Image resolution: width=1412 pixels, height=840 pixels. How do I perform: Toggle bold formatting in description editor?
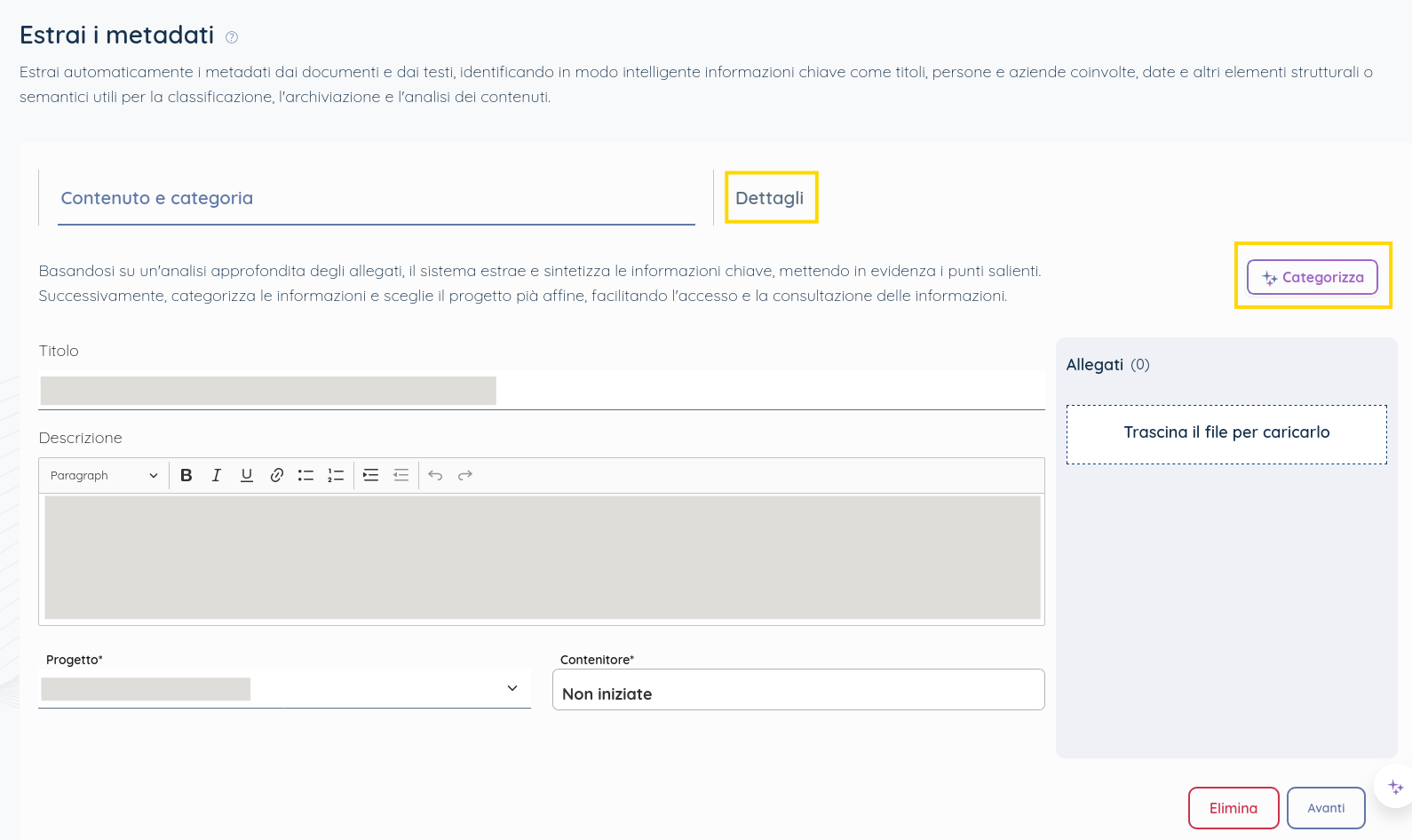coord(186,475)
